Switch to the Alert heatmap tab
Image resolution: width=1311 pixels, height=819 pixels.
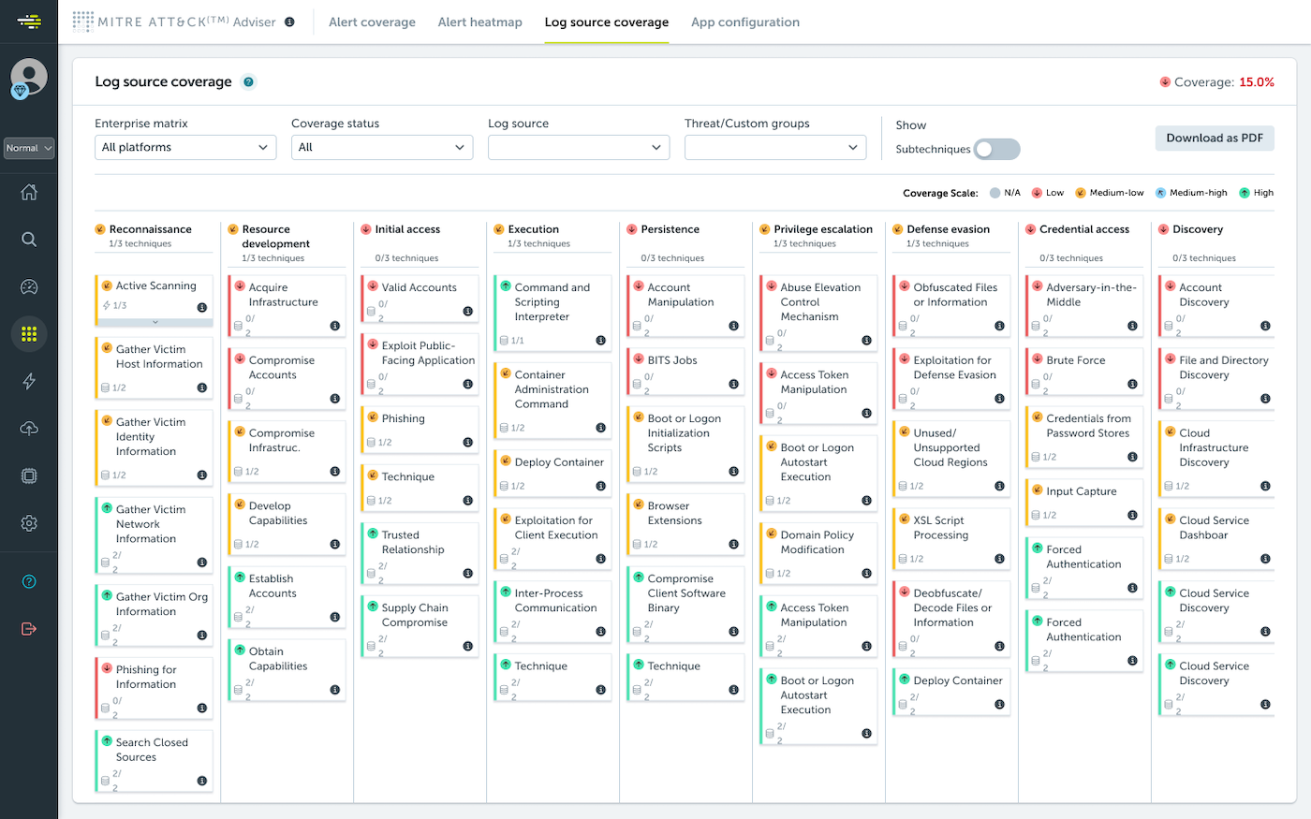click(479, 22)
